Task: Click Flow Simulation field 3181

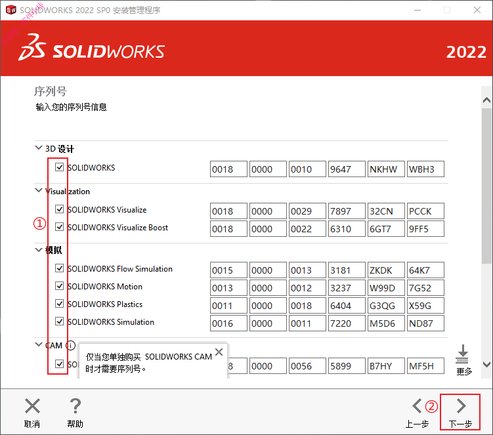Action: (347, 270)
